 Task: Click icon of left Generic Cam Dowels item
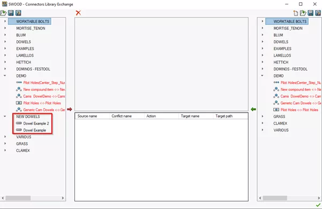(19, 110)
